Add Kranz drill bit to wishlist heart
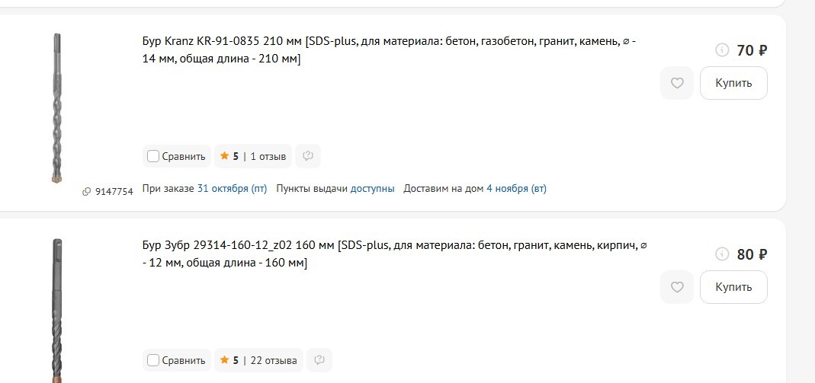 [x=677, y=83]
